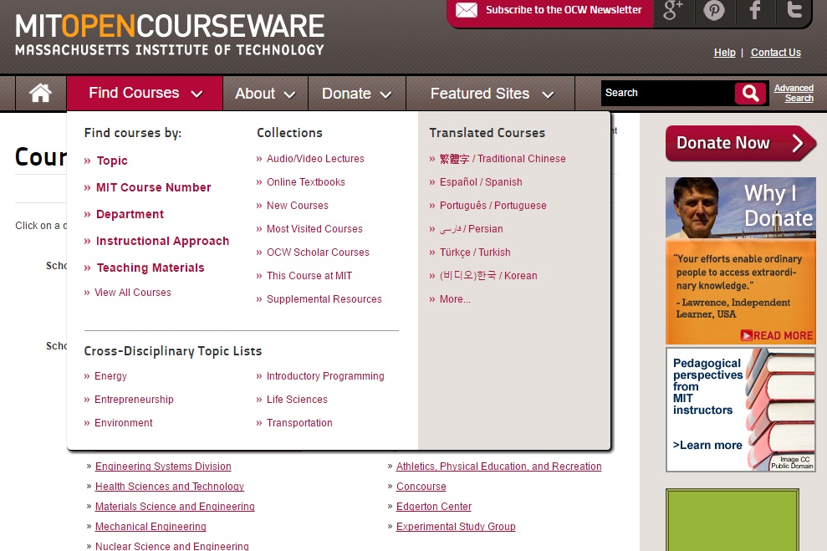Open the Pinterest social icon
Image resolution: width=827 pixels, height=551 pixels.
[x=714, y=11]
